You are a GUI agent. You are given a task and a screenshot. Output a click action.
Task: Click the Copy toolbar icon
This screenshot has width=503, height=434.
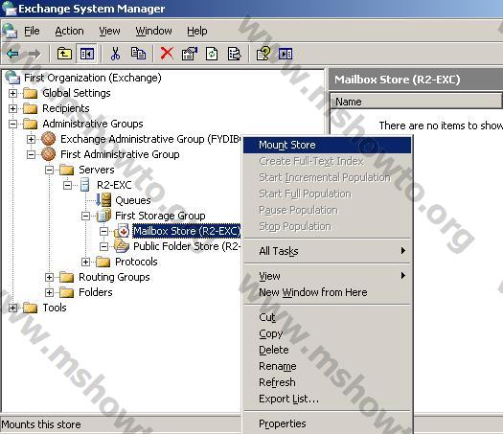(138, 54)
